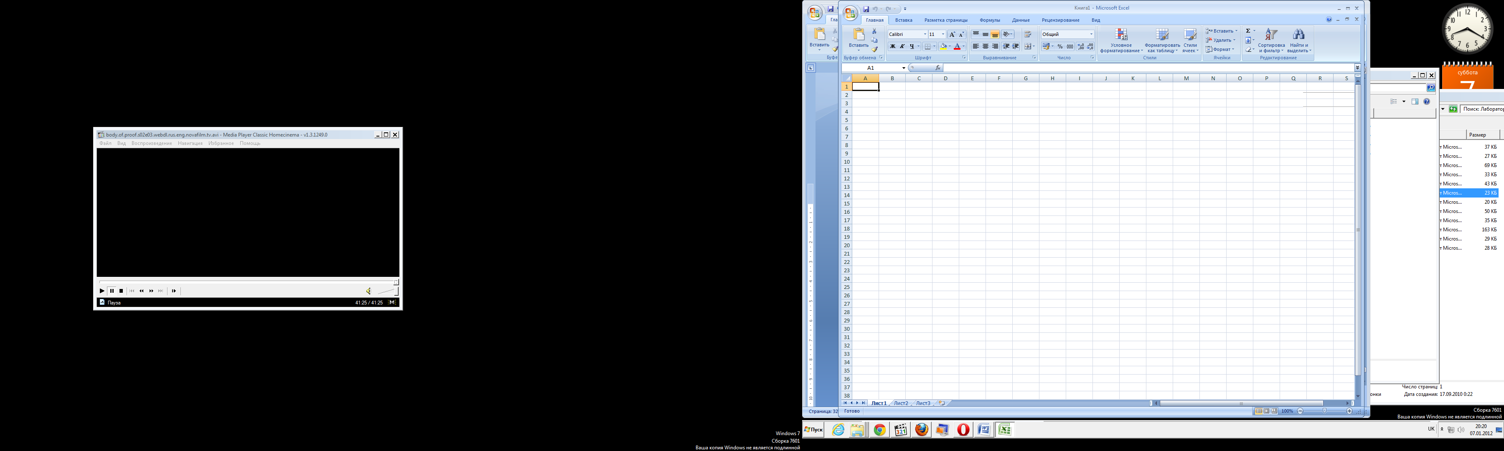Toggle top vertical alignment
This screenshot has height=451, width=1504.
(x=976, y=34)
